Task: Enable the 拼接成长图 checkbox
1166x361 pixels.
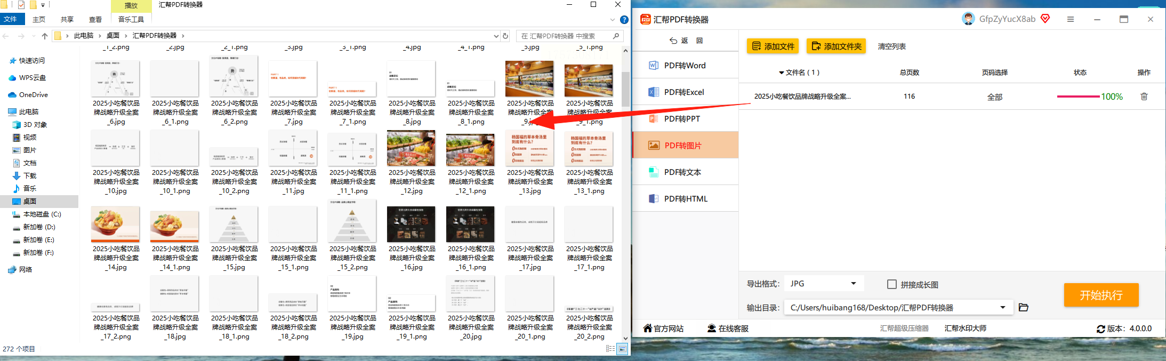Action: coord(891,284)
